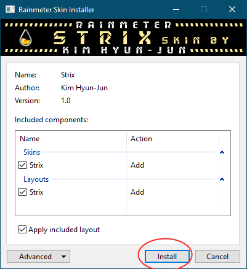This screenshot has height=269, width=247.
Task: Select the Strix row under Skins
Action: click(117, 165)
